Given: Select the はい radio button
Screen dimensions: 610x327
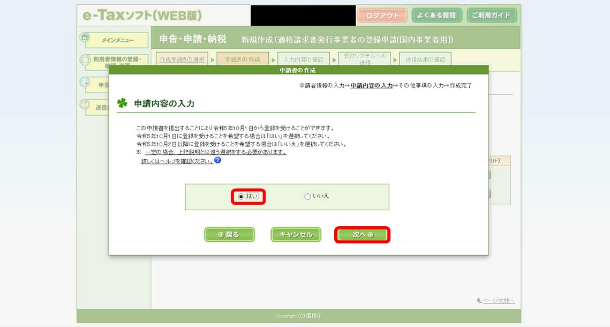Looking at the screenshot, I should pos(241,197).
